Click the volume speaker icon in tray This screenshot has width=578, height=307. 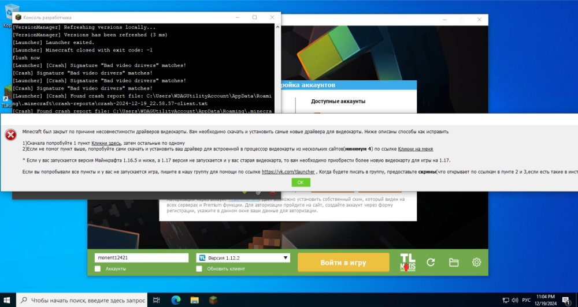515,300
